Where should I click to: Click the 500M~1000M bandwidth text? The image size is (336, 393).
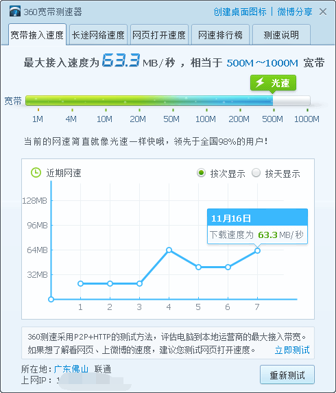(x=263, y=63)
